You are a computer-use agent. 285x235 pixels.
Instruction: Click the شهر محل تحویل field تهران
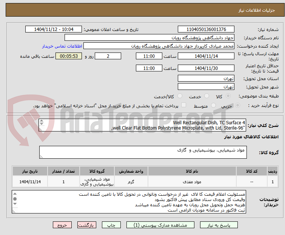point(206,87)
